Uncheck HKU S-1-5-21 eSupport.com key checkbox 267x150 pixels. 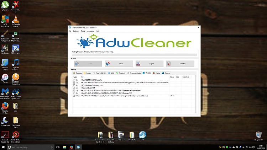pos(74,91)
